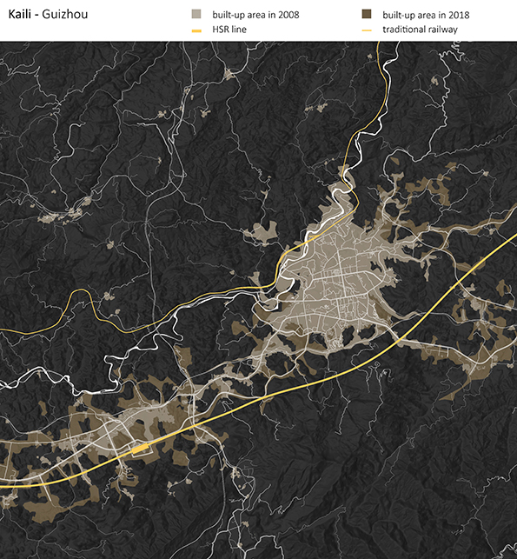517x559 pixels.
Task: Click the Kaili - Guizhou title
Action: tap(48, 14)
